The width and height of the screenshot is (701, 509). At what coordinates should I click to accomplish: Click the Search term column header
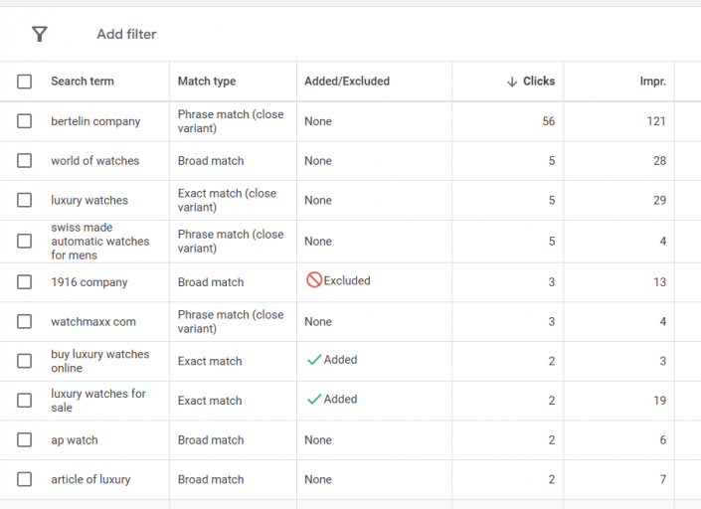(x=83, y=82)
